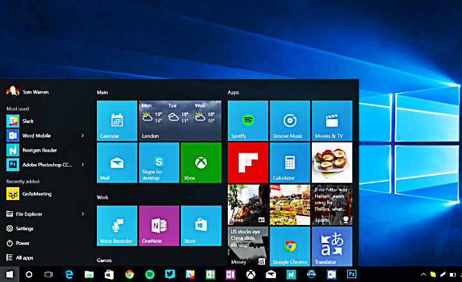This screenshot has width=462, height=282.
Task: Show hidden system tray icons chevron
Action: point(424,274)
